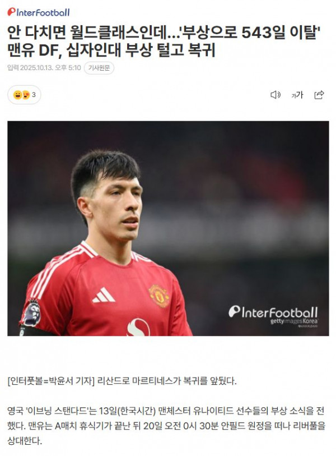Click the 기사원문 original article button
Viewport: 336px width, 456px height.
pos(99,68)
